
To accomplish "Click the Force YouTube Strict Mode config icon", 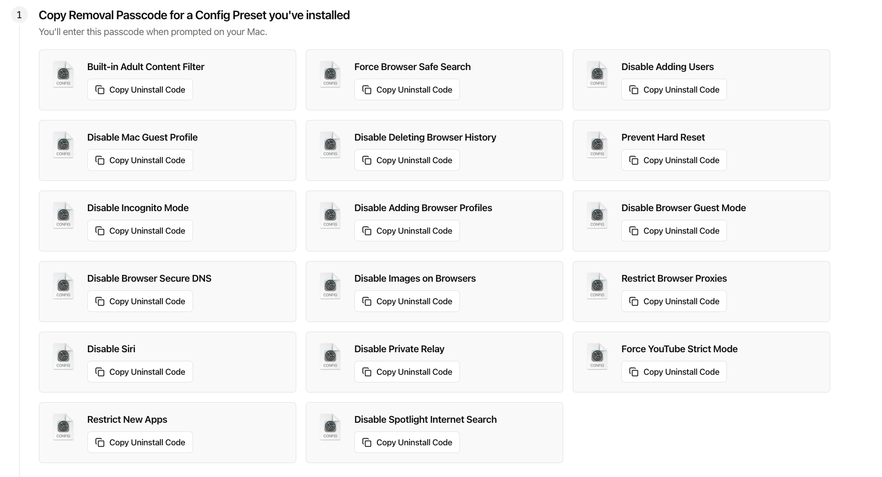I will (x=597, y=357).
